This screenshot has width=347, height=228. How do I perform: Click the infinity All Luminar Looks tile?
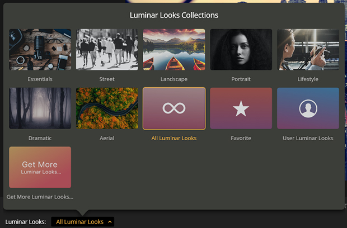pyautogui.click(x=174, y=108)
